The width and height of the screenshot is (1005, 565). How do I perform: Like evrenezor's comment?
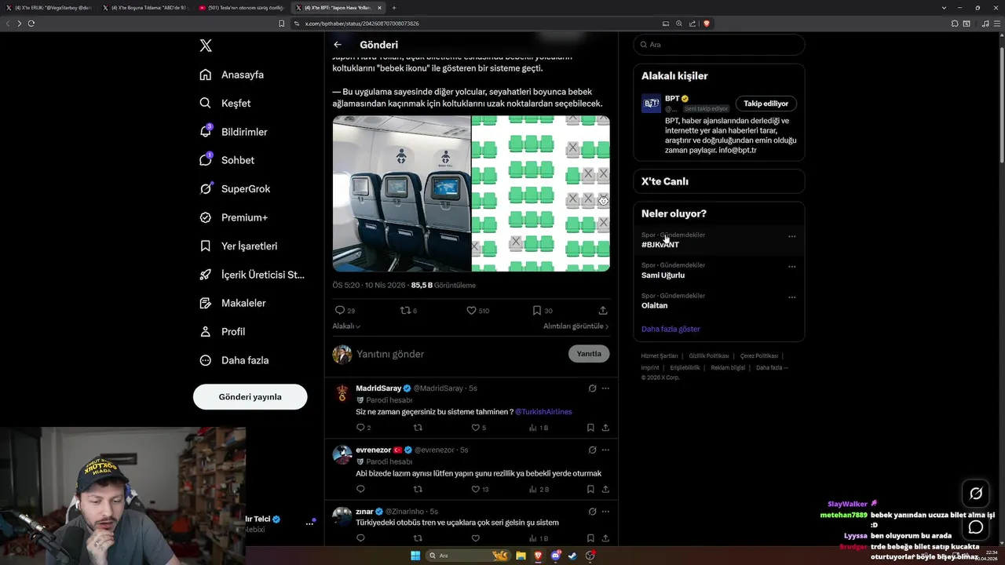pyautogui.click(x=480, y=490)
